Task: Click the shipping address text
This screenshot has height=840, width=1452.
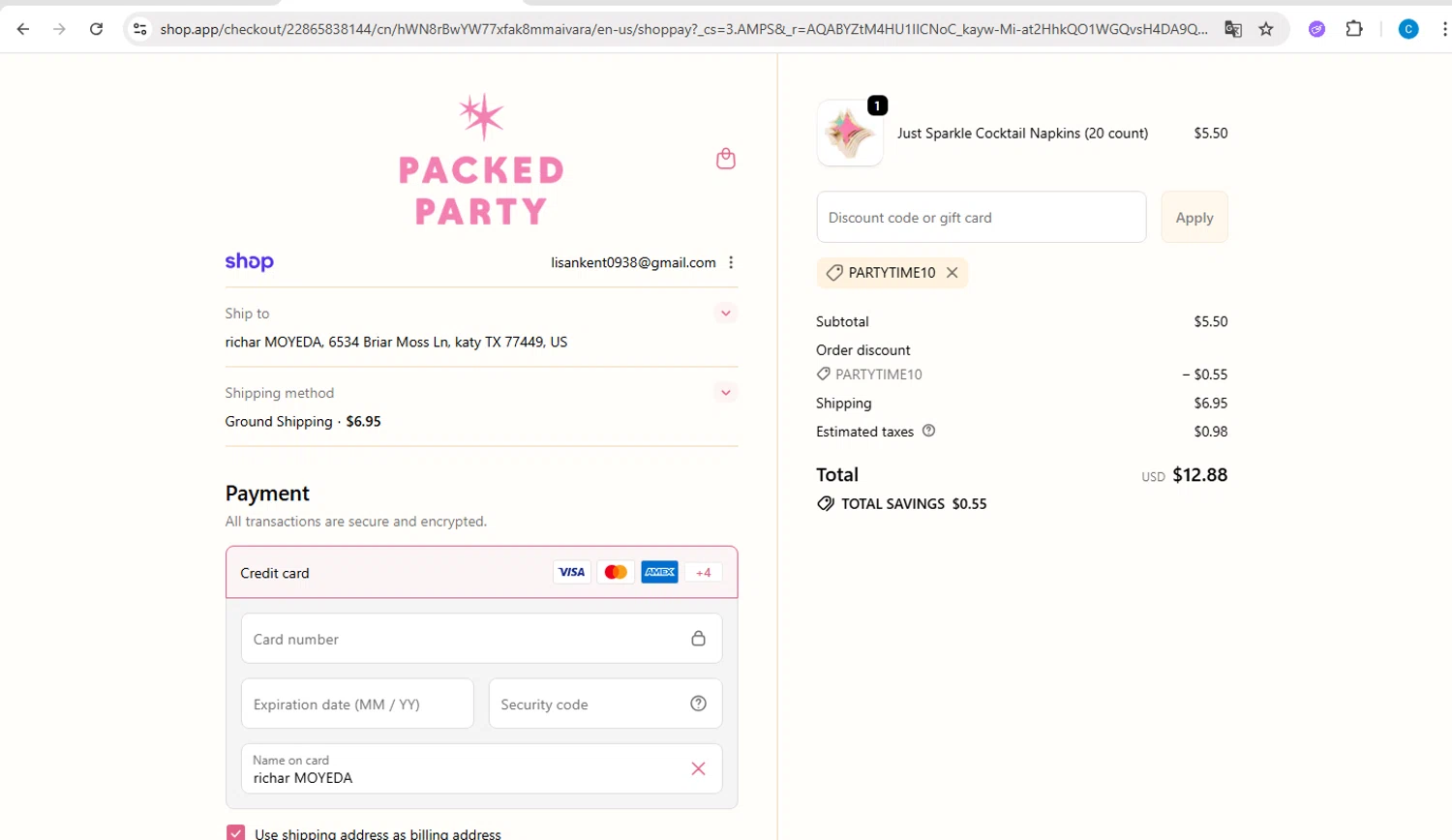Action: [x=396, y=342]
